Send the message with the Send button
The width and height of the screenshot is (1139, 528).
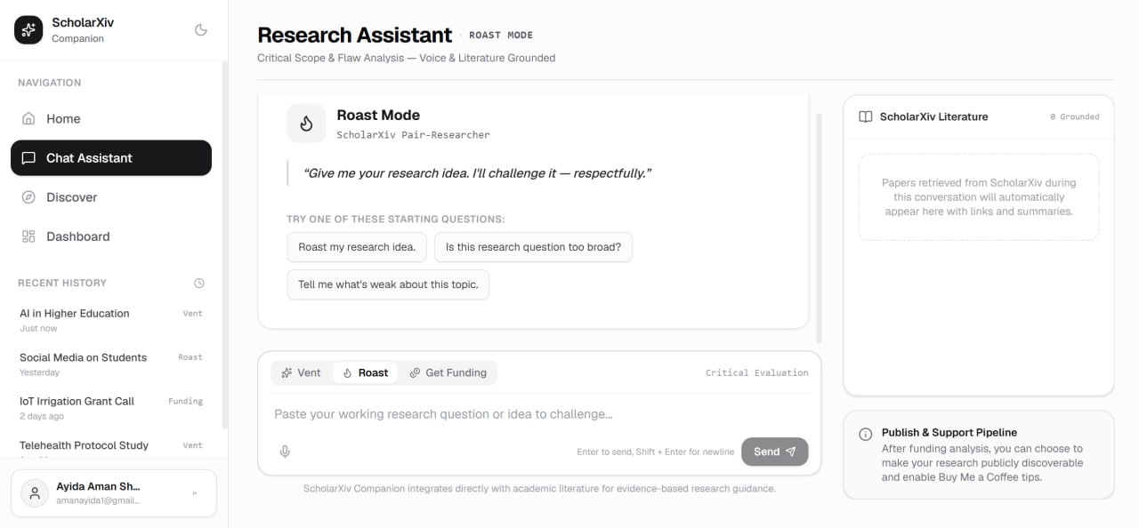tap(774, 452)
